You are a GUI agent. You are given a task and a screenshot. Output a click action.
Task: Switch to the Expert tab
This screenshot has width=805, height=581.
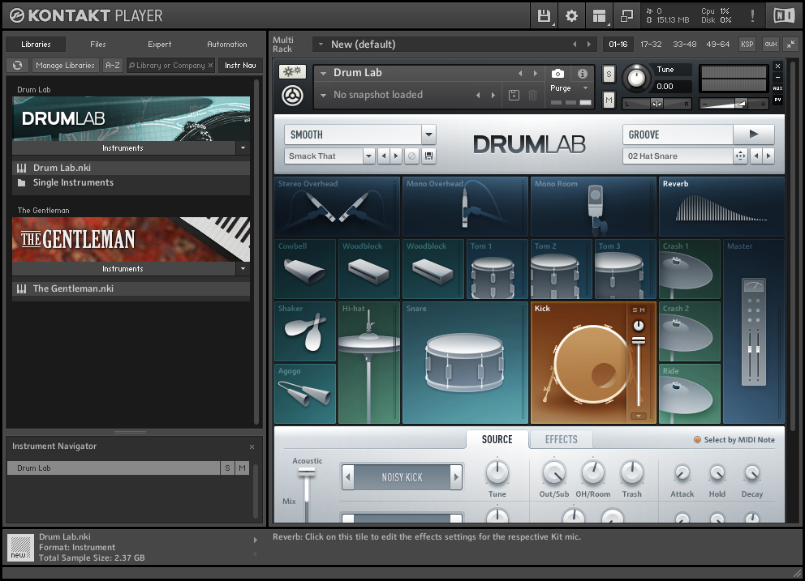pos(160,44)
